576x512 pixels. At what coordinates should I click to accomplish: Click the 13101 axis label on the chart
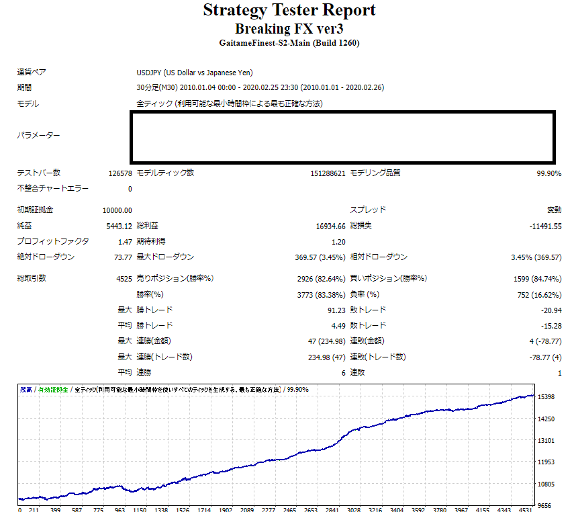click(546, 440)
